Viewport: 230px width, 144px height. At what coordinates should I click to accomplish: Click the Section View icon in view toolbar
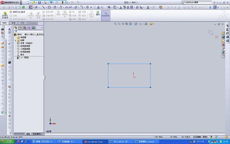point(126,24)
